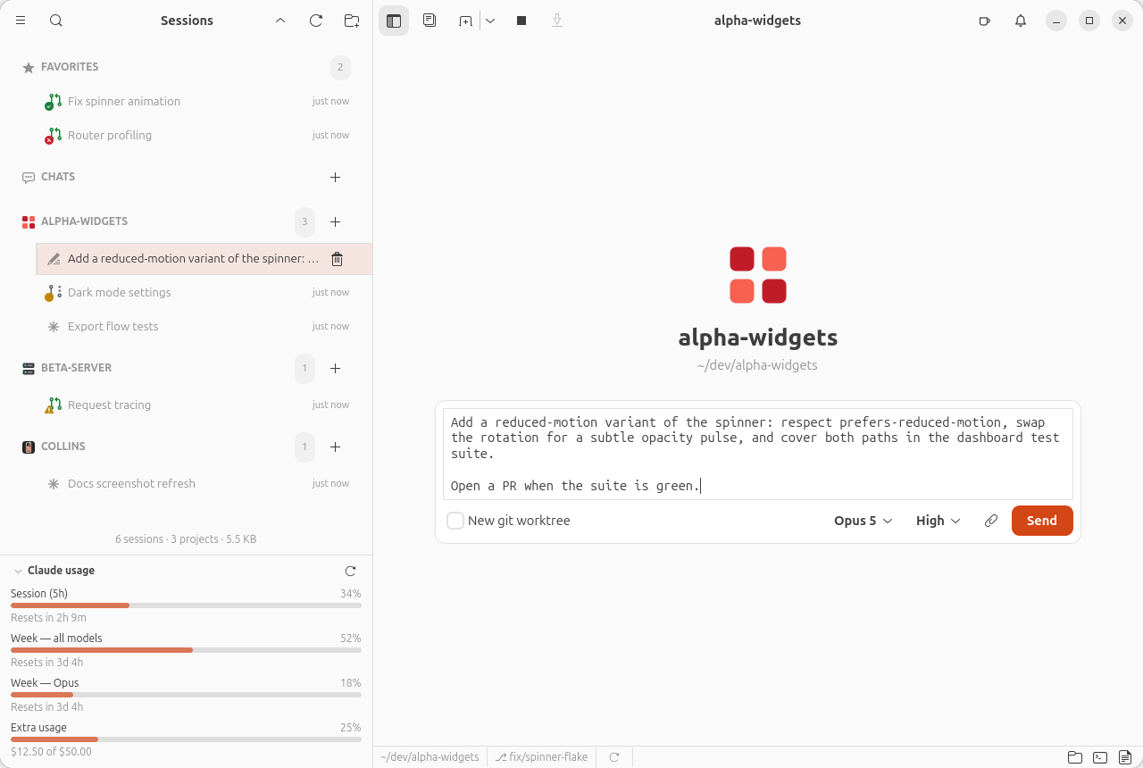The height and width of the screenshot is (768, 1143).
Task: Open the Opus 5 model dropdown
Action: pyautogui.click(x=863, y=521)
